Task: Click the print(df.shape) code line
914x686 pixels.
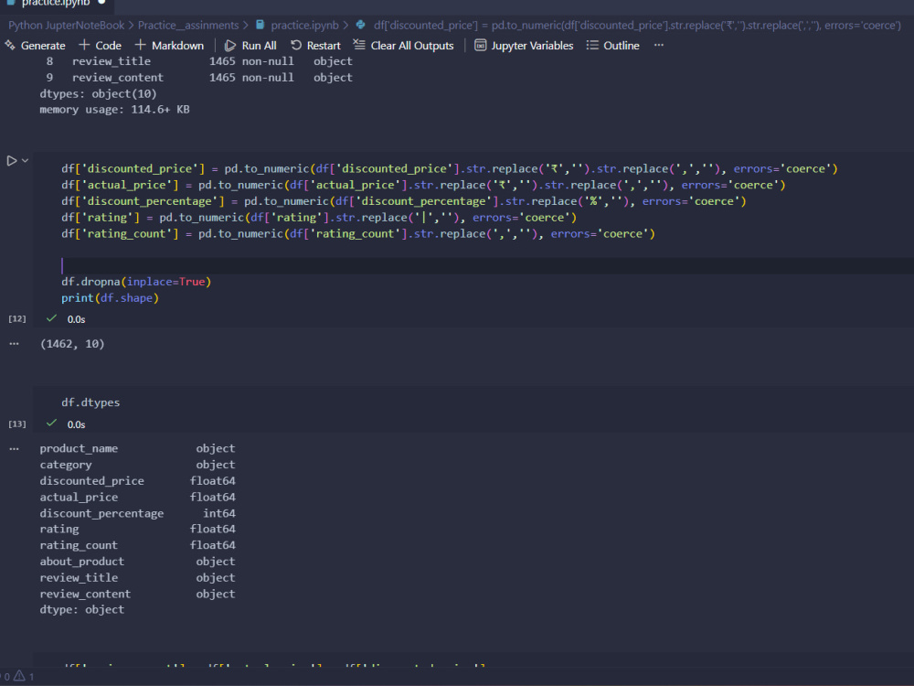Action: coord(110,298)
